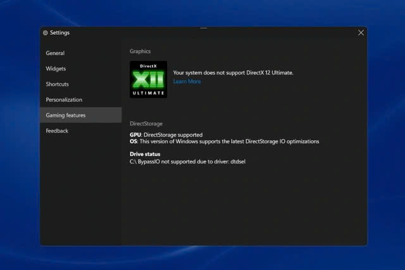Click the Graphics section heading
This screenshot has width=405, height=270.
point(140,51)
